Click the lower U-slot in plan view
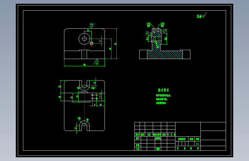Screen dimensions: 249x161 click(x=84, y=126)
